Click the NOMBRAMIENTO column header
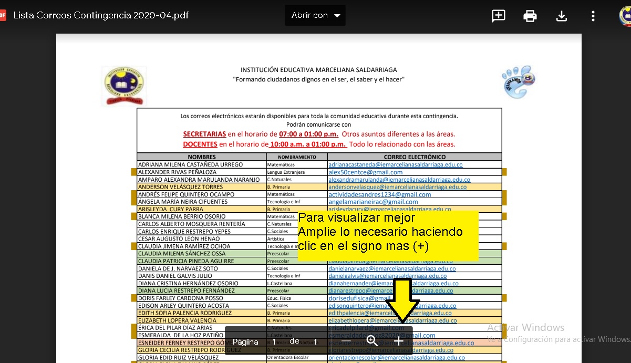 pos(297,157)
